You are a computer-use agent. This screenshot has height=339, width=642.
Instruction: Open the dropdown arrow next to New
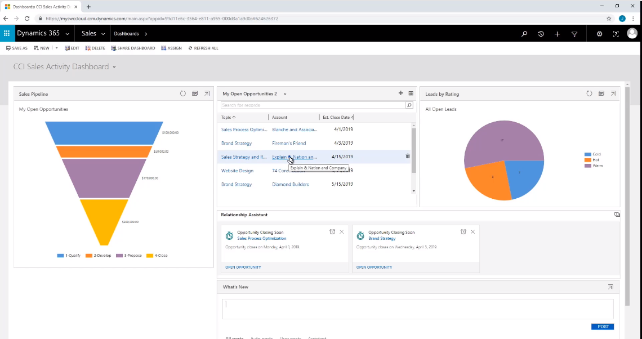click(56, 48)
